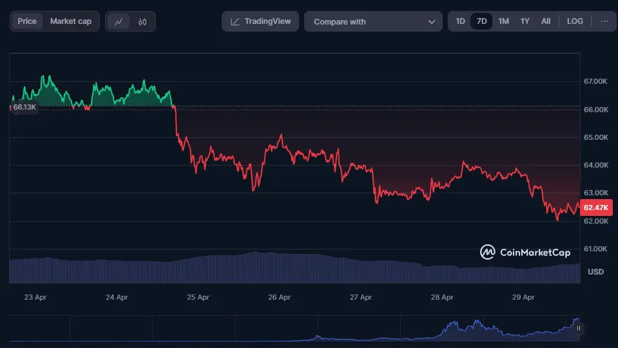Click the CoinMarketCap logo watermark

tap(525, 252)
